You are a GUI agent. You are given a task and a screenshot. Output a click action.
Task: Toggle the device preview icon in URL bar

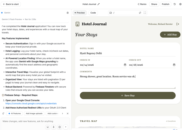coord(111,13)
